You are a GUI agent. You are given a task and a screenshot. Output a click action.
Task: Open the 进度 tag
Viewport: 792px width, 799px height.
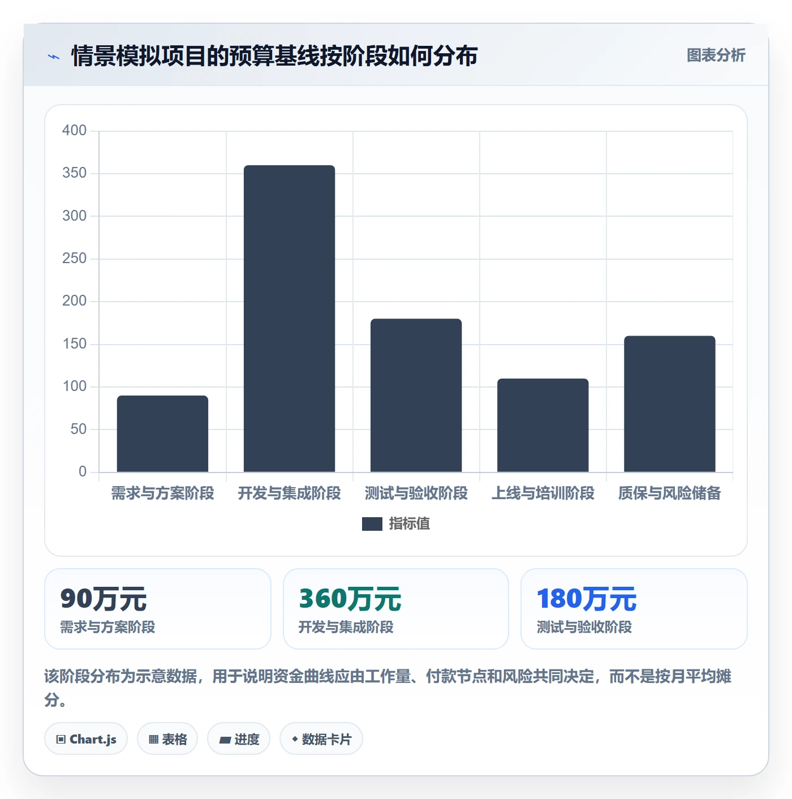coord(239,738)
